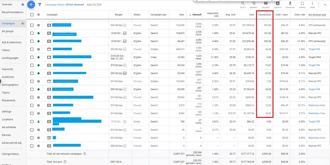Click the Download arrow icon
Image resolution: width=330 pixels, height=165 pixels.
(290, 4)
